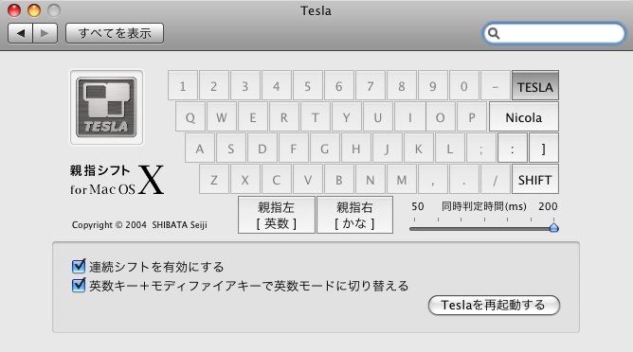The width and height of the screenshot is (633, 352).
Task: Click the Y key on keyboard
Action: coord(347,117)
